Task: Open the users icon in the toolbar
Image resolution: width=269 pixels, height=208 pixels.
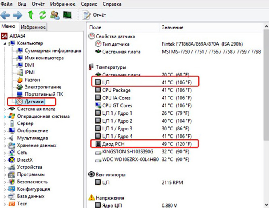Action: point(55,15)
